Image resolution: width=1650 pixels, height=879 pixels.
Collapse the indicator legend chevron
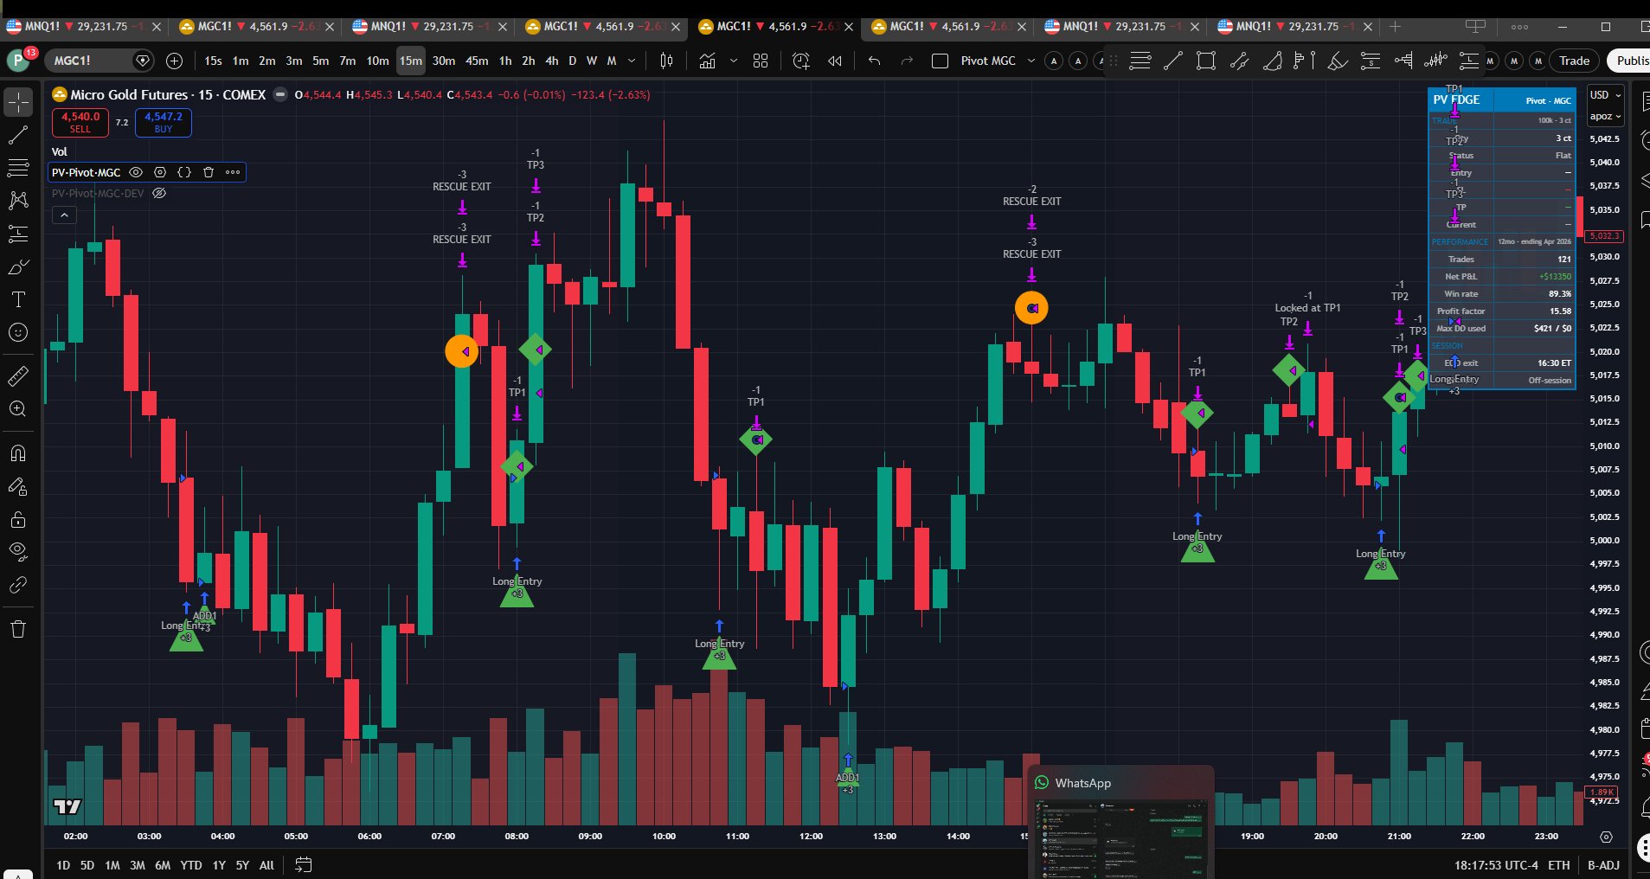(x=65, y=215)
